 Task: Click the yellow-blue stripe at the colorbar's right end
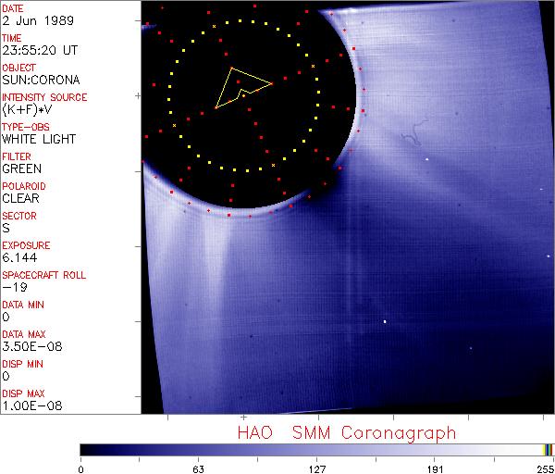click(x=548, y=449)
